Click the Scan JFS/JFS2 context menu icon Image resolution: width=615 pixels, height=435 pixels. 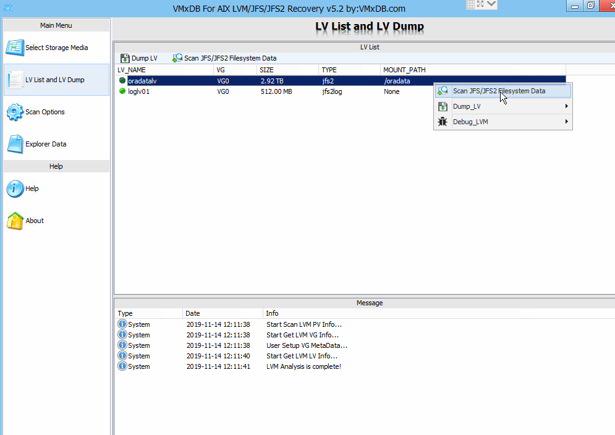coord(443,91)
